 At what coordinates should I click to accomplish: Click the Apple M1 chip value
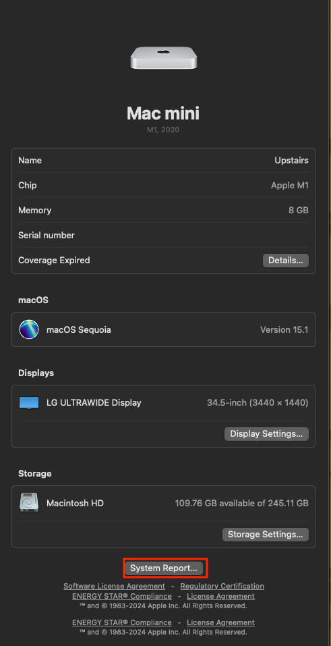pyautogui.click(x=290, y=186)
